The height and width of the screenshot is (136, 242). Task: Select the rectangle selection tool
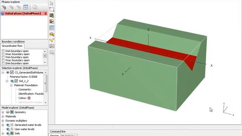[x=52, y=9]
